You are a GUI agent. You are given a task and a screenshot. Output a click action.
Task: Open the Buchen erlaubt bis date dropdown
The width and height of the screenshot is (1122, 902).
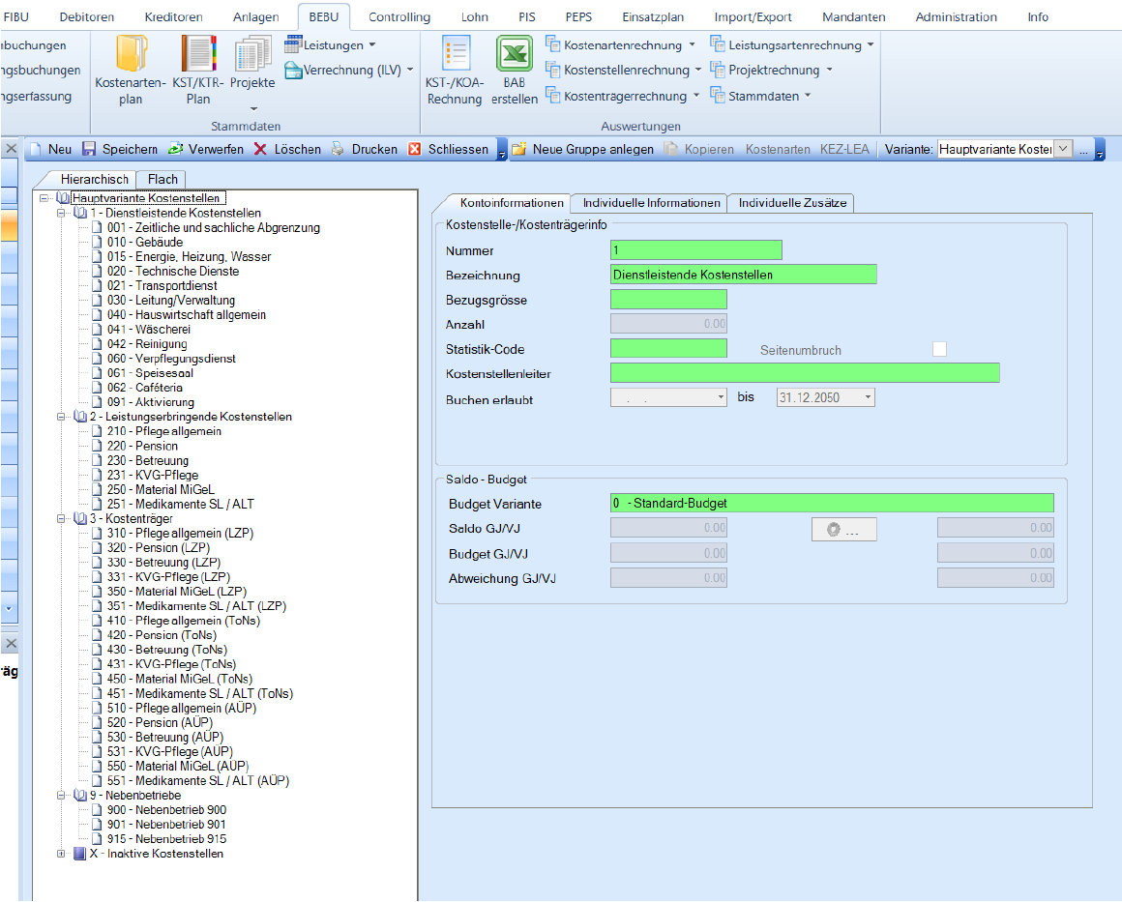coord(868,397)
